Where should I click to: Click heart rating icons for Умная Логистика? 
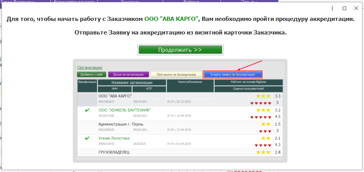coord(263,146)
